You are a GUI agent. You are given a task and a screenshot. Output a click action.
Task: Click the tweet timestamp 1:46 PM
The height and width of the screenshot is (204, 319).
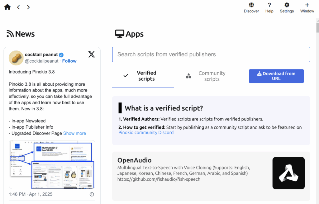point(31,194)
